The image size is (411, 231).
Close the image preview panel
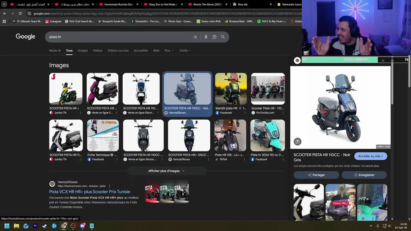(x=383, y=60)
